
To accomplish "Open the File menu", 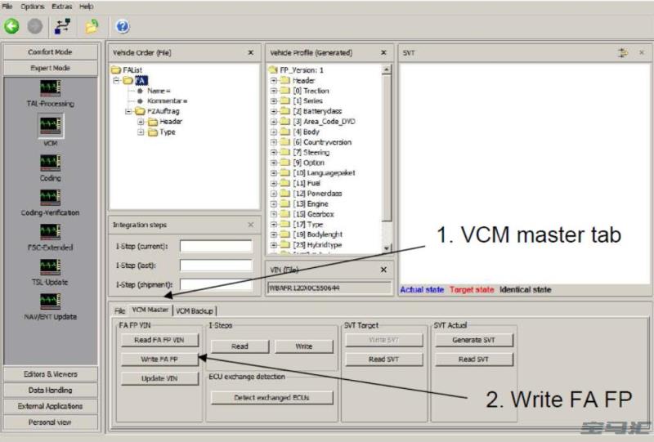I will pos(7,7).
